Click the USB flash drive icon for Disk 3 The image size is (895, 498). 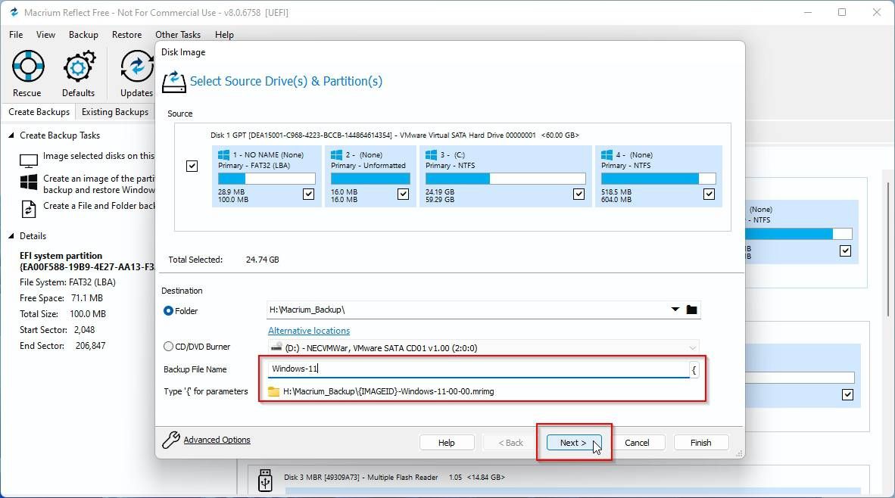click(x=265, y=480)
